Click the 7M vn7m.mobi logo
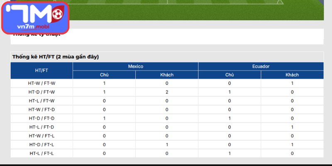332x166 pixels. click(35, 18)
